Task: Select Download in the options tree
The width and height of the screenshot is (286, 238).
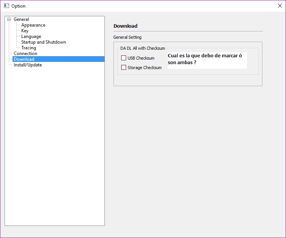Action: (58, 59)
